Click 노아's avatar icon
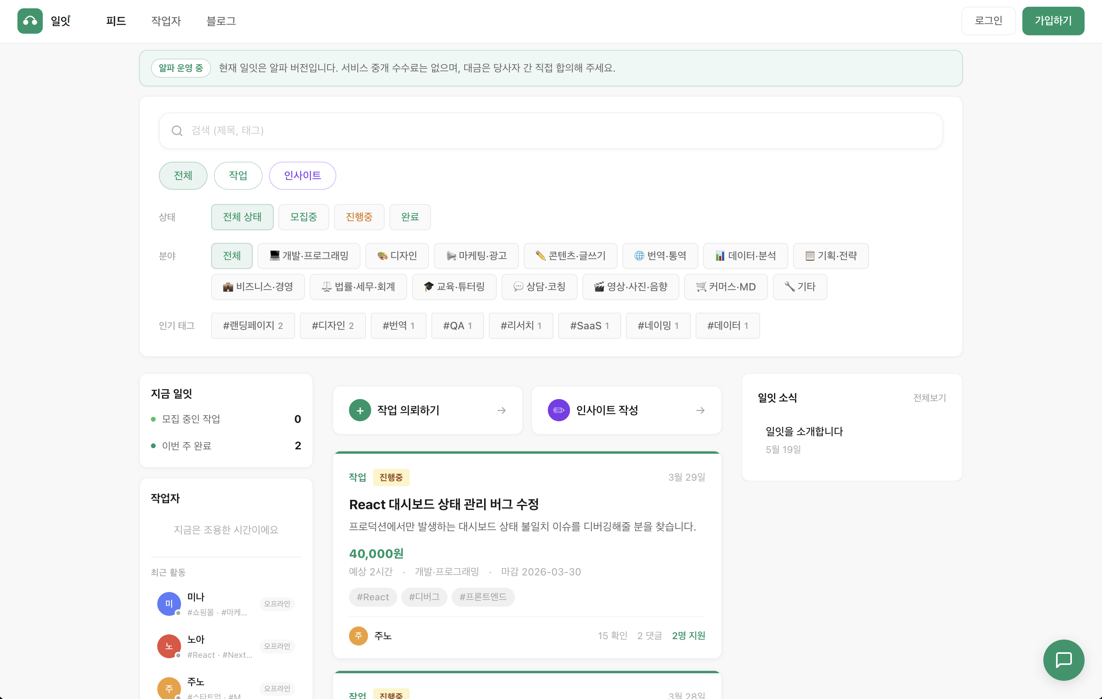Image resolution: width=1102 pixels, height=699 pixels. [x=169, y=646]
